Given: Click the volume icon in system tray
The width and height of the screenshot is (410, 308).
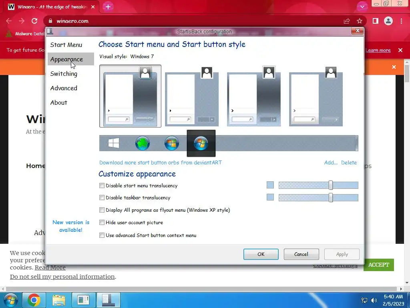Looking at the screenshot, I should (374, 300).
